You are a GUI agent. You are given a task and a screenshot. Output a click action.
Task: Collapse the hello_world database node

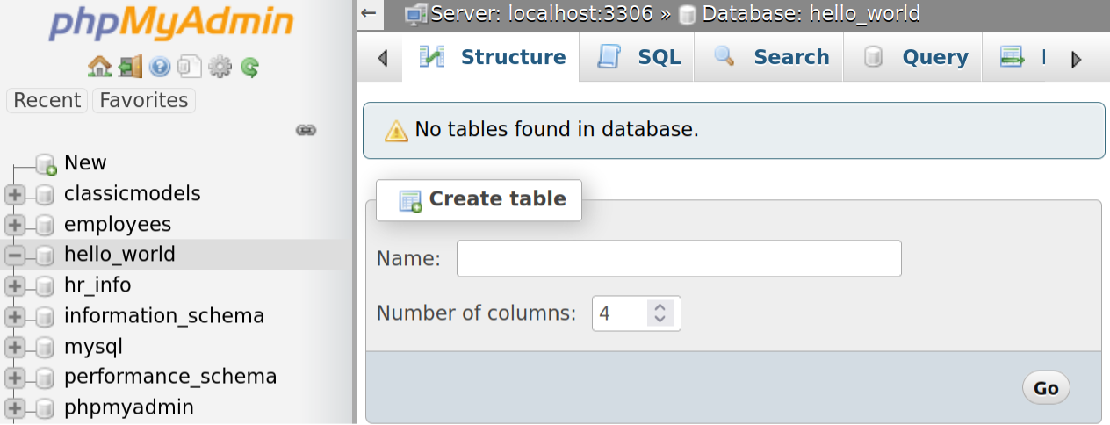coord(14,256)
